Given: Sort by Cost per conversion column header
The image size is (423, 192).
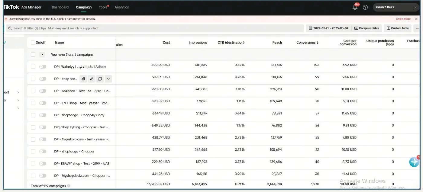Looking at the screenshot, I should pyautogui.click(x=348, y=43).
